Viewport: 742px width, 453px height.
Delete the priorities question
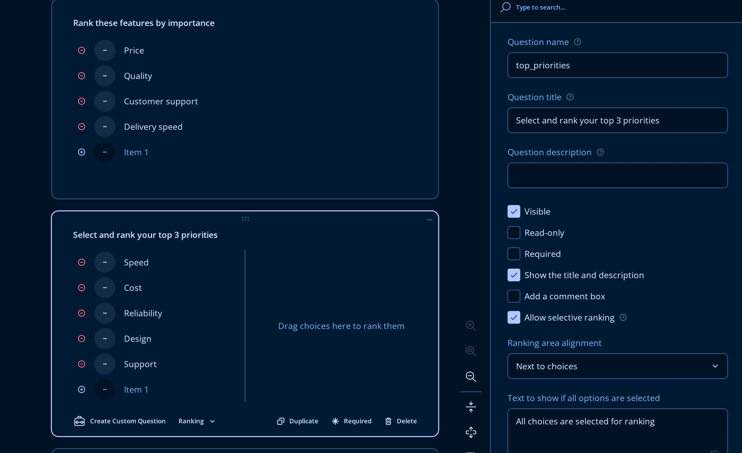pos(401,421)
